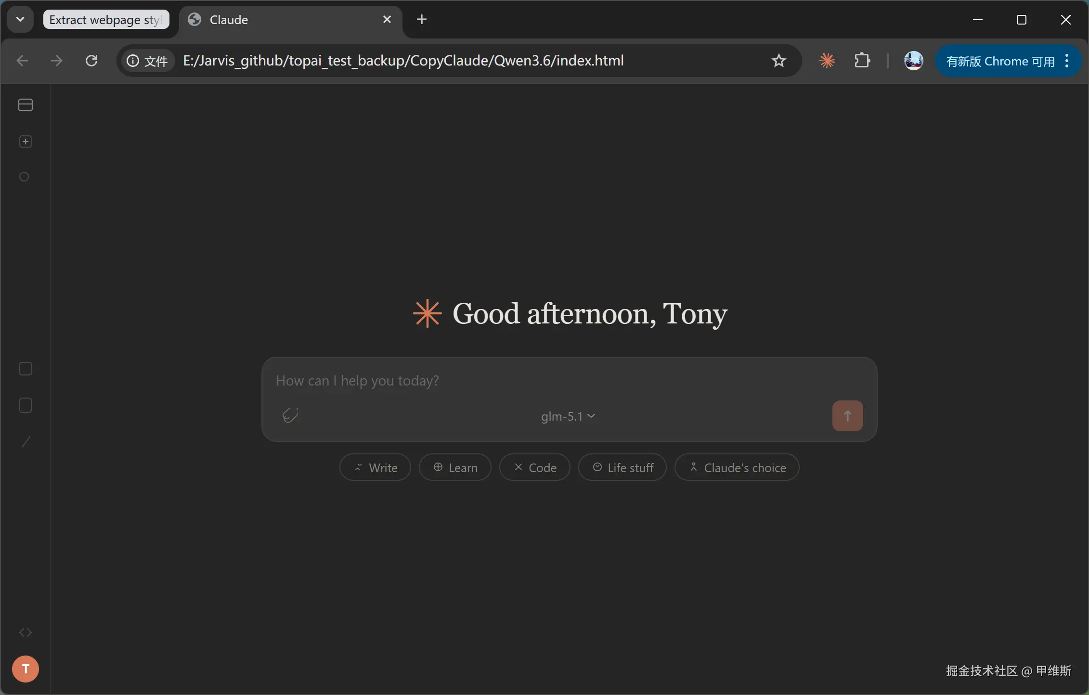The image size is (1089, 695).
Task: Open the Tony user avatar menu
Action: click(x=26, y=669)
